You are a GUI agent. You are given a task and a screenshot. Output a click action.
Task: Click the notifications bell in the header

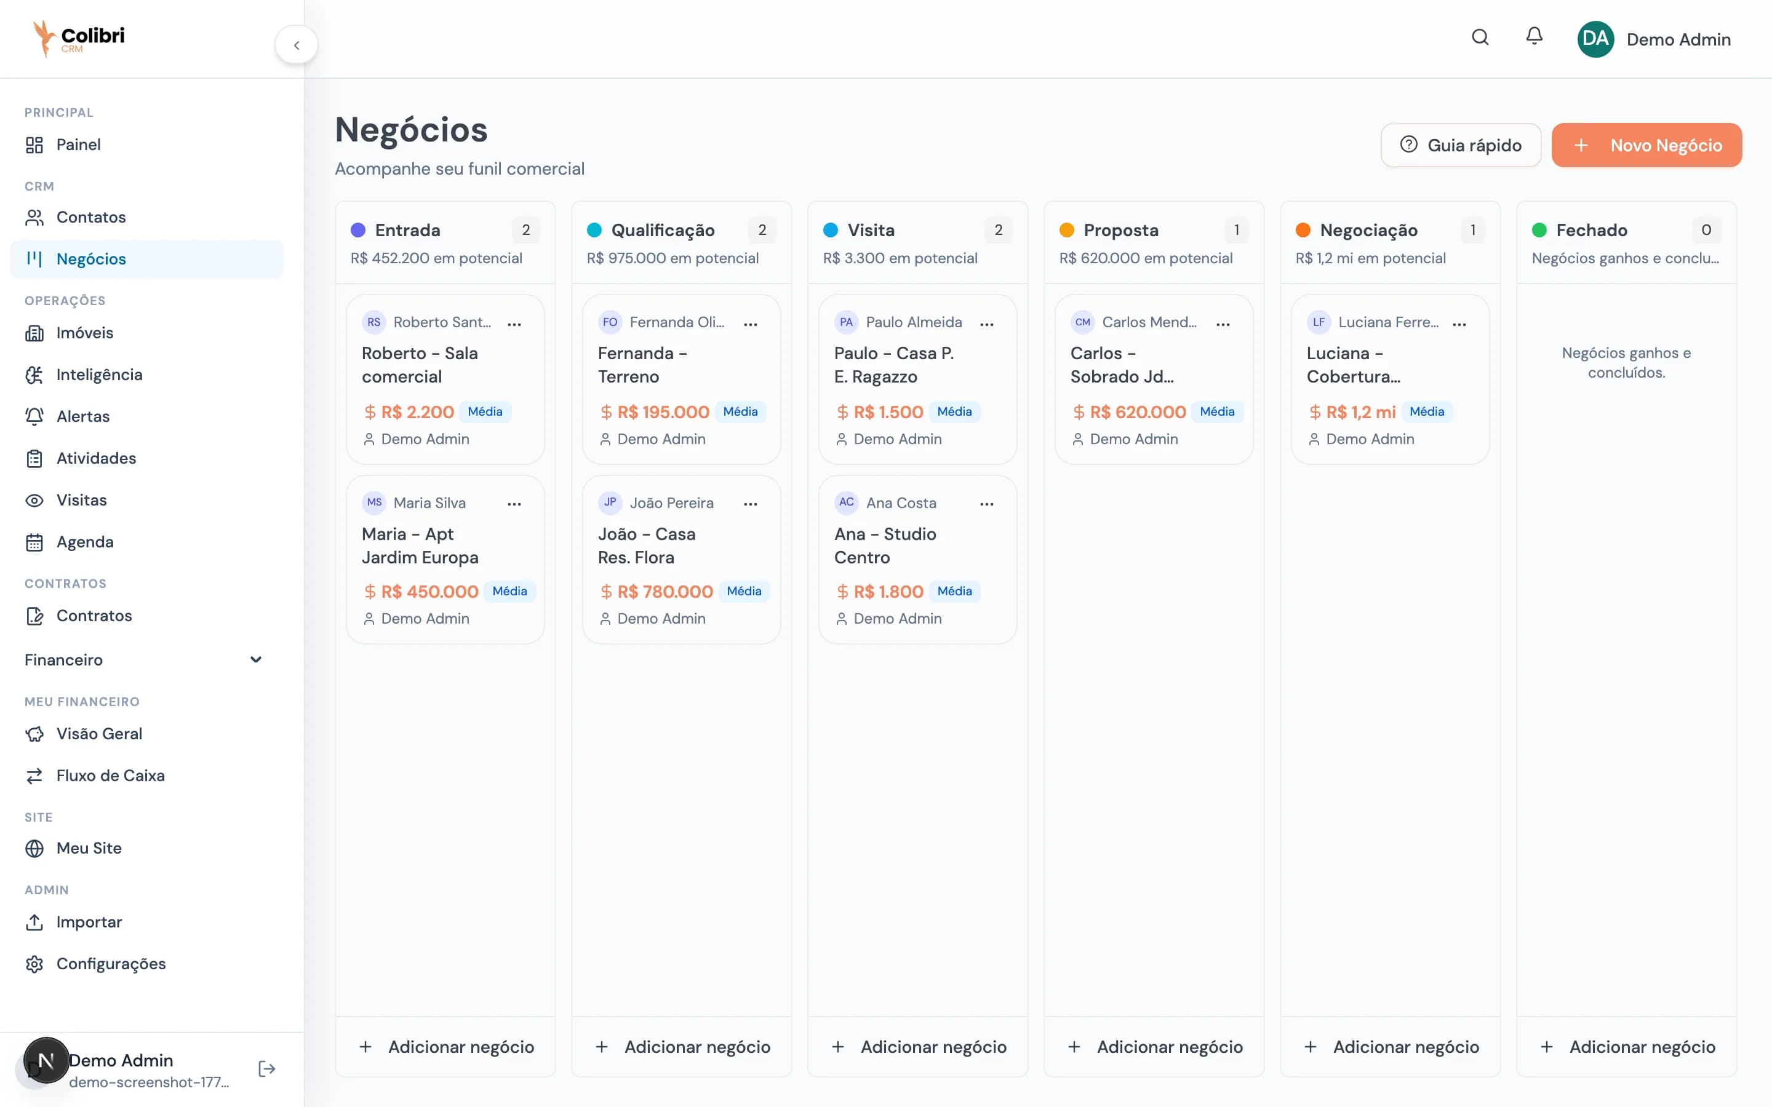pyautogui.click(x=1533, y=37)
